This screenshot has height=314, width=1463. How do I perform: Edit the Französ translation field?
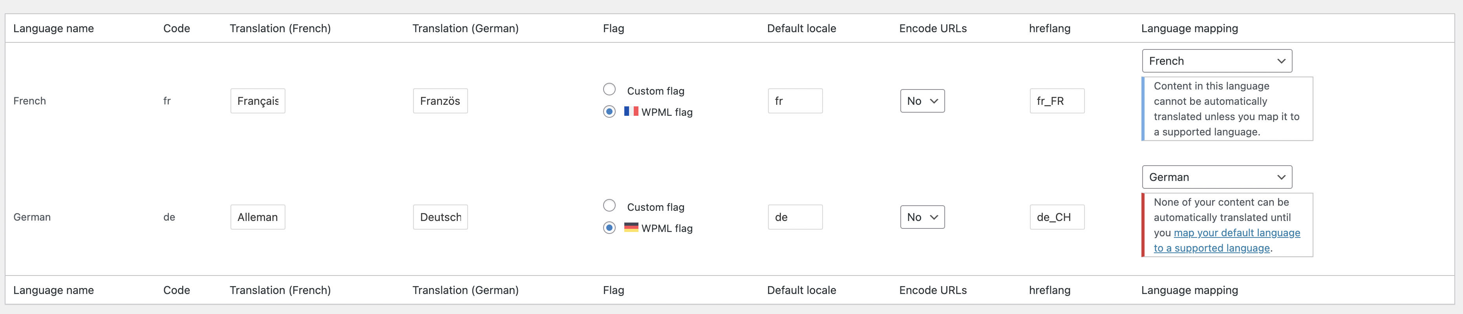coord(440,101)
